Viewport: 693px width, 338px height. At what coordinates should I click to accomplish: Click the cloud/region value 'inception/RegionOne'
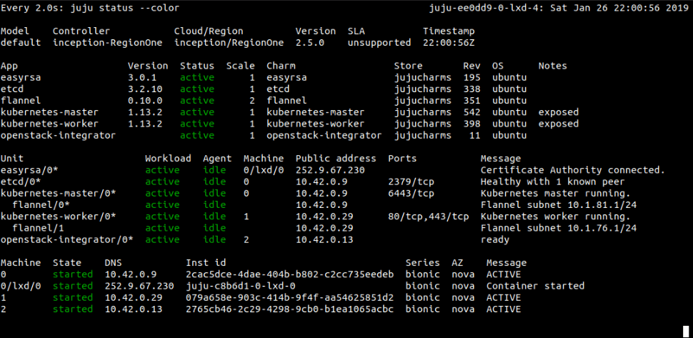[x=229, y=43]
